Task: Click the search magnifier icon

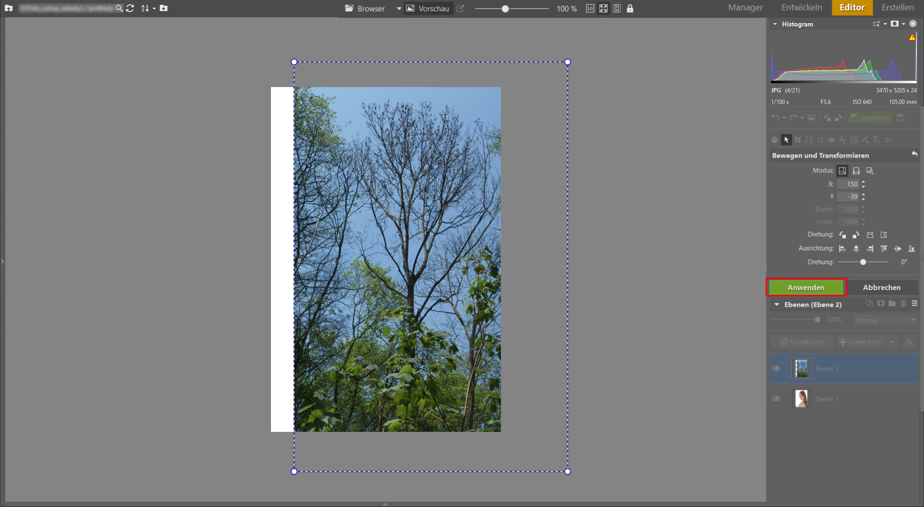Action: tap(119, 8)
